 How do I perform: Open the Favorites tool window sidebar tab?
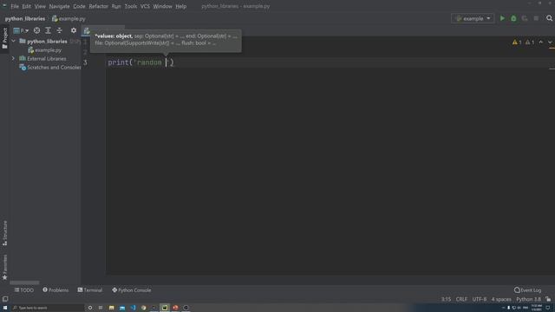(4, 267)
